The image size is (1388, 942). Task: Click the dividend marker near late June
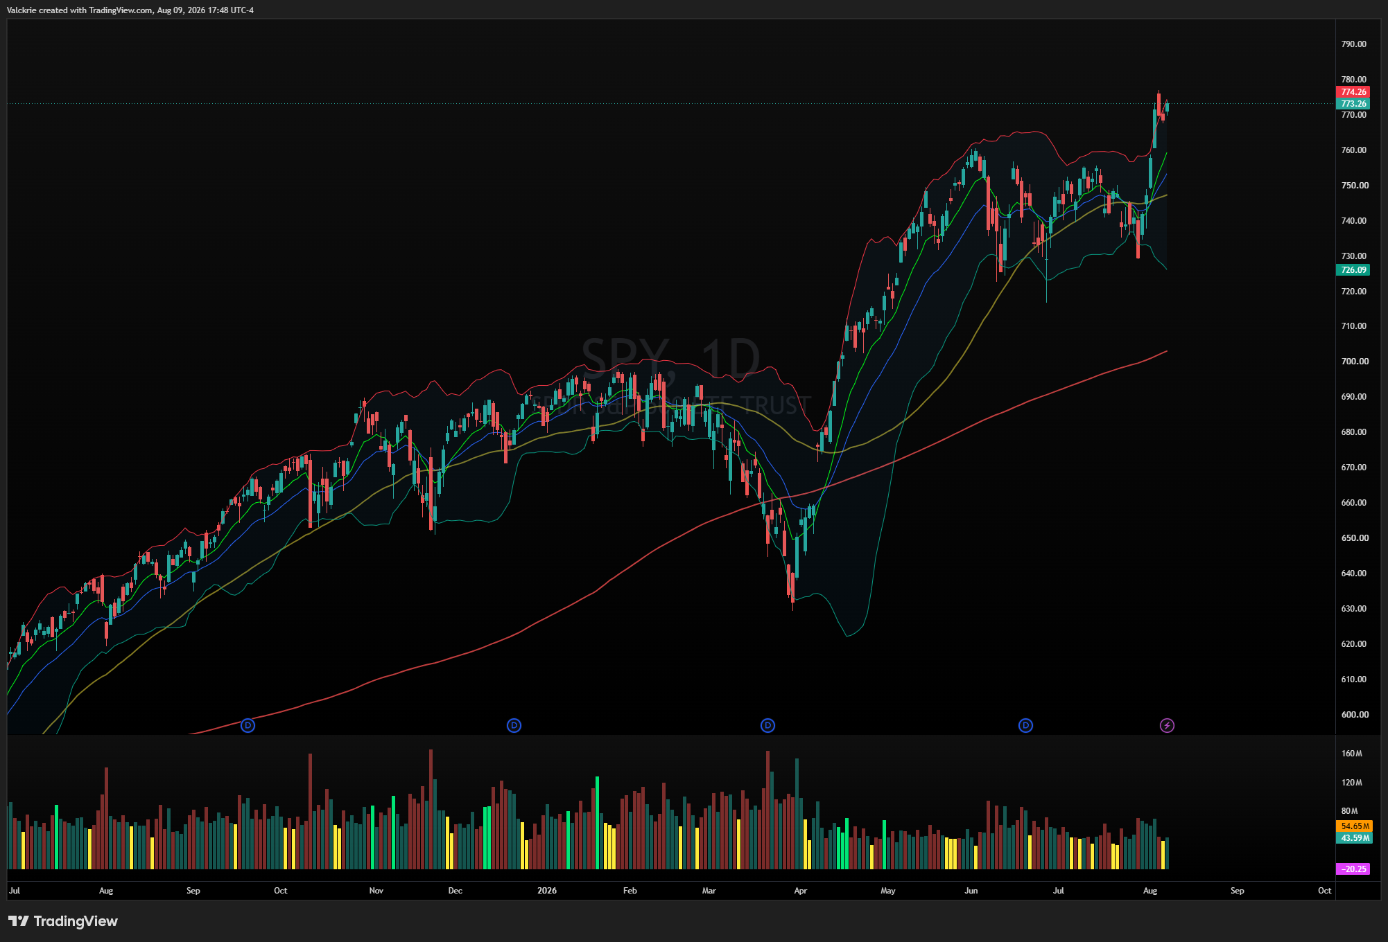coord(1025,725)
